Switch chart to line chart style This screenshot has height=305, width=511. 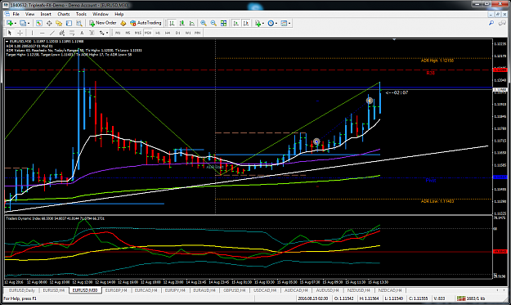click(x=192, y=23)
